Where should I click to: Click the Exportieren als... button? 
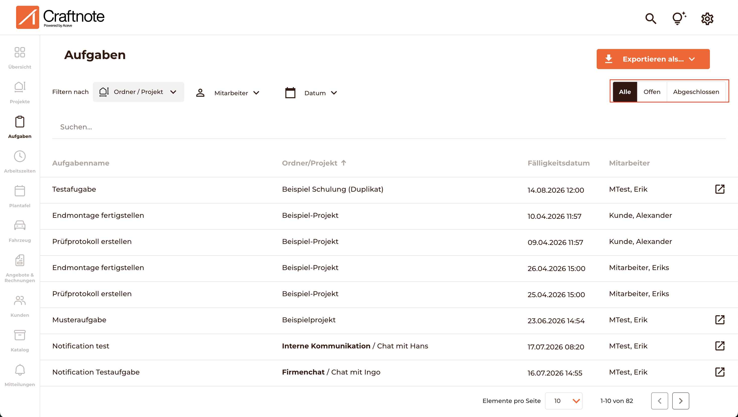click(x=653, y=59)
